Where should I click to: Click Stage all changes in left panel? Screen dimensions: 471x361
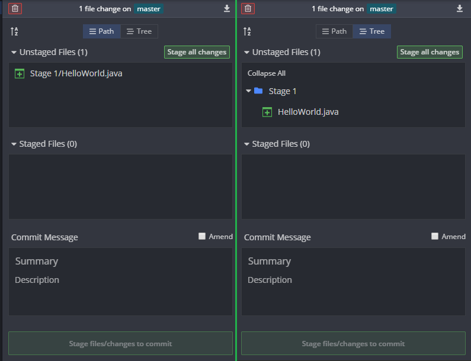(x=197, y=52)
